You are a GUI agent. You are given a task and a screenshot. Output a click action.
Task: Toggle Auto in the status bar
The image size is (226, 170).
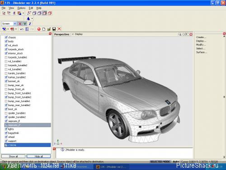click(176, 161)
